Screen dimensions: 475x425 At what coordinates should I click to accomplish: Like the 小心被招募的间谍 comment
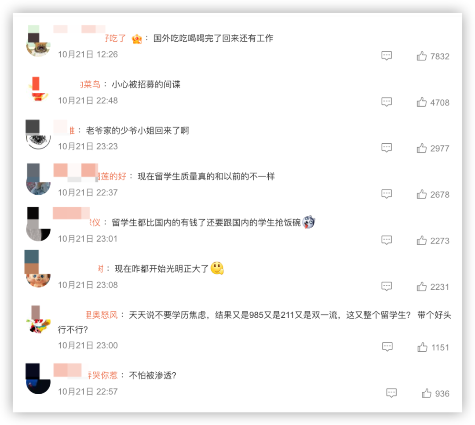click(x=421, y=102)
